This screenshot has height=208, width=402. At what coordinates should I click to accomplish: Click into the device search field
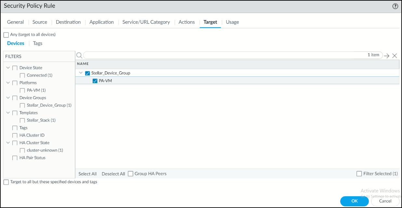pos(224,55)
